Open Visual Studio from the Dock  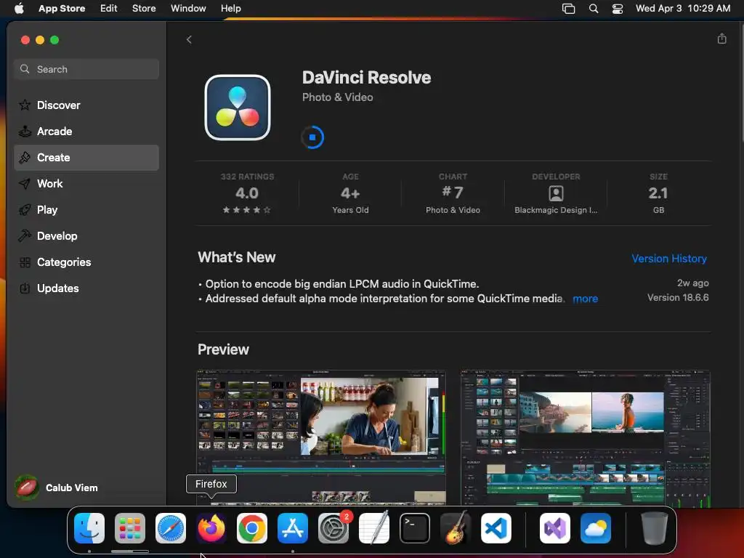tap(554, 528)
